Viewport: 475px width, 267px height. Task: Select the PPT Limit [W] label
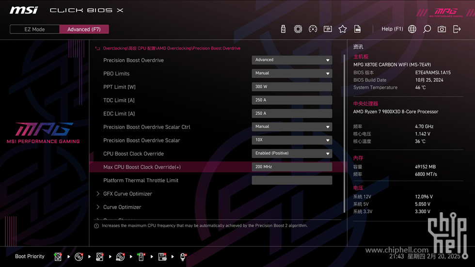click(x=119, y=87)
